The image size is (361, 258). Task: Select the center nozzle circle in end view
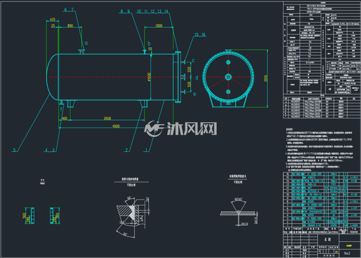coord(228,77)
